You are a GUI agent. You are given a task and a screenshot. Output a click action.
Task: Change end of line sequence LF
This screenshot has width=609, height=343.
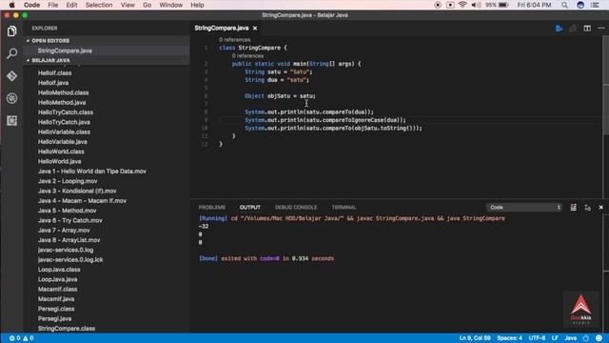(x=555, y=338)
